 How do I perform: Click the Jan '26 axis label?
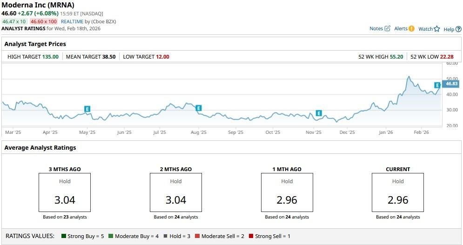[x=386, y=132]
